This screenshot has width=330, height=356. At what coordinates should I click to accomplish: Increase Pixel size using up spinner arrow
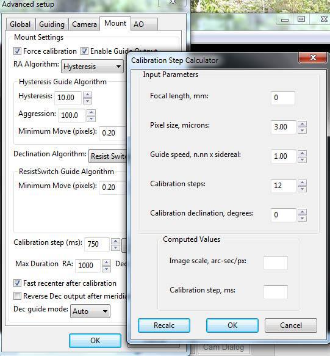tap(302, 124)
